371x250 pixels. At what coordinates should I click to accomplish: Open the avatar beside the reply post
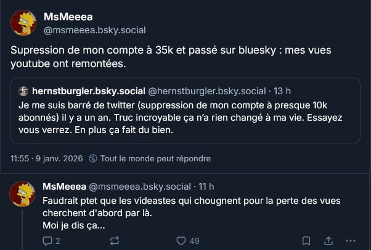click(23, 193)
